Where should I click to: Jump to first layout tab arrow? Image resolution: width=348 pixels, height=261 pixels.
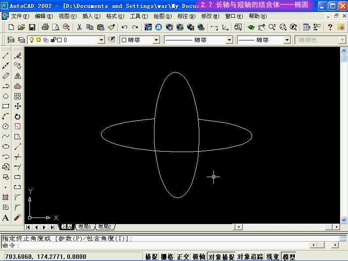coord(28,227)
